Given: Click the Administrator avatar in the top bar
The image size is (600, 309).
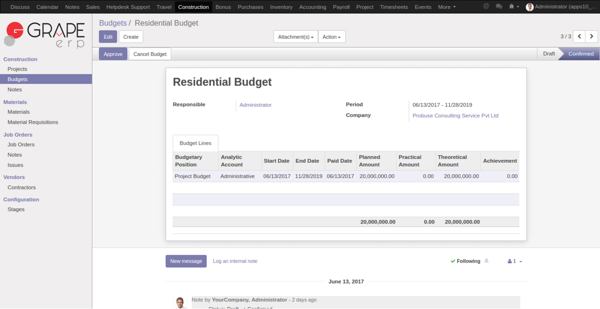Looking at the screenshot, I should tap(530, 7).
